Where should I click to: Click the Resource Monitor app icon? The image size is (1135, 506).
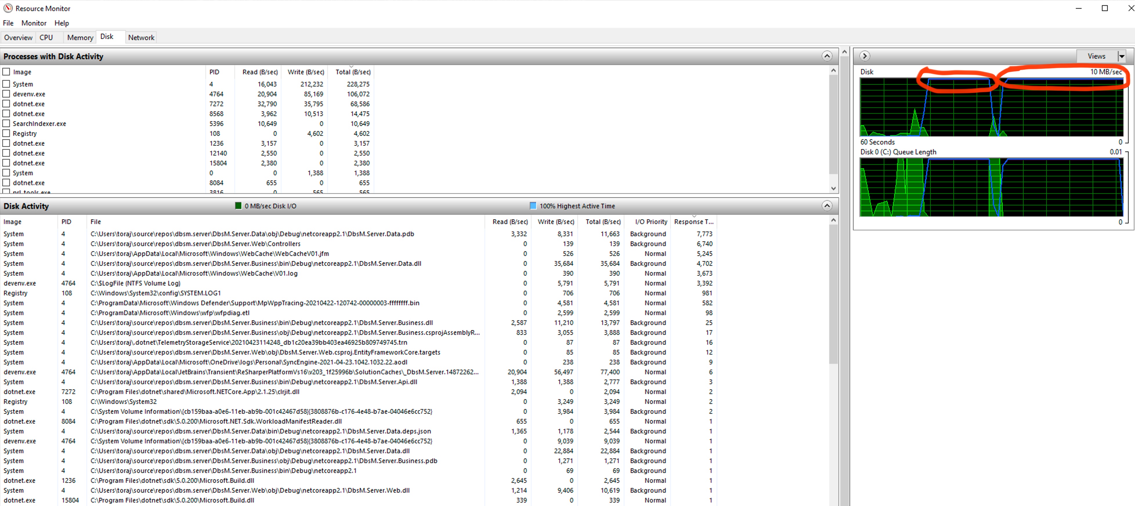[x=8, y=8]
